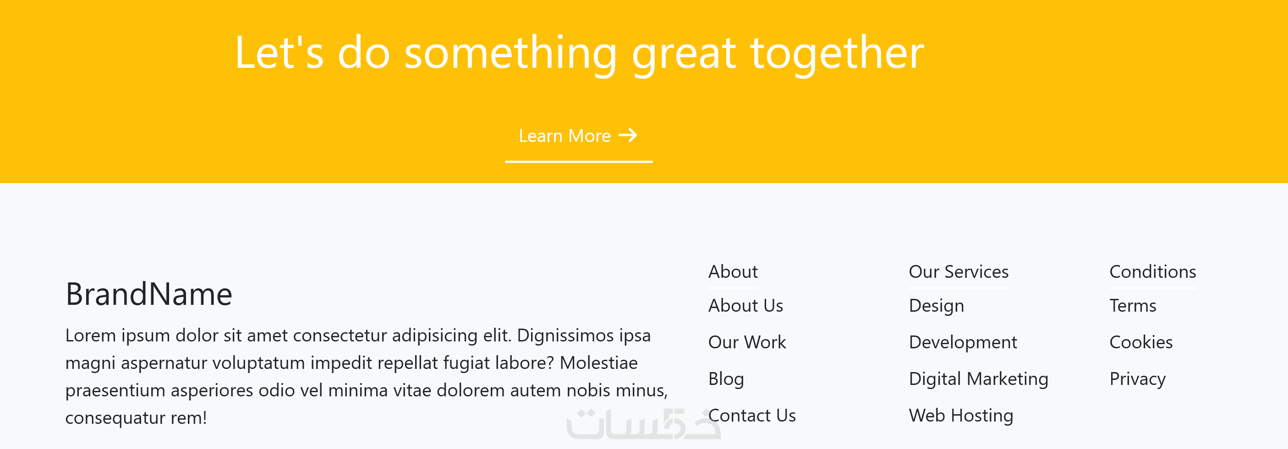Click the Privacy footer link

(1137, 379)
